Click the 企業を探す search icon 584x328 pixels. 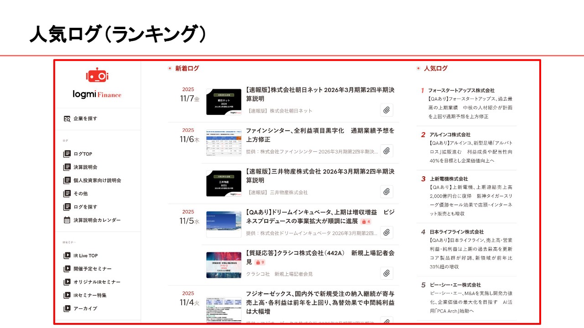67,119
